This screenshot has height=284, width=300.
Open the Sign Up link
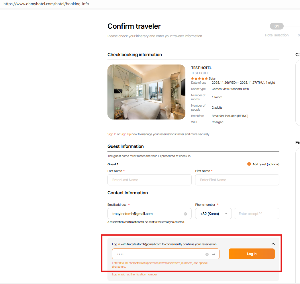(126, 134)
